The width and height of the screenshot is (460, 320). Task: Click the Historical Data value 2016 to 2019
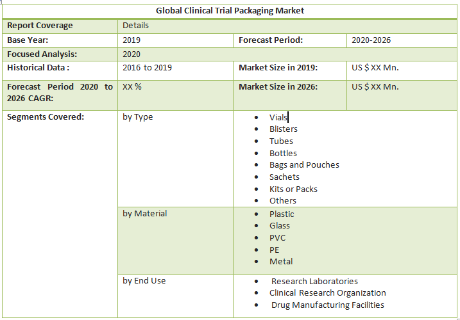pyautogui.click(x=147, y=67)
